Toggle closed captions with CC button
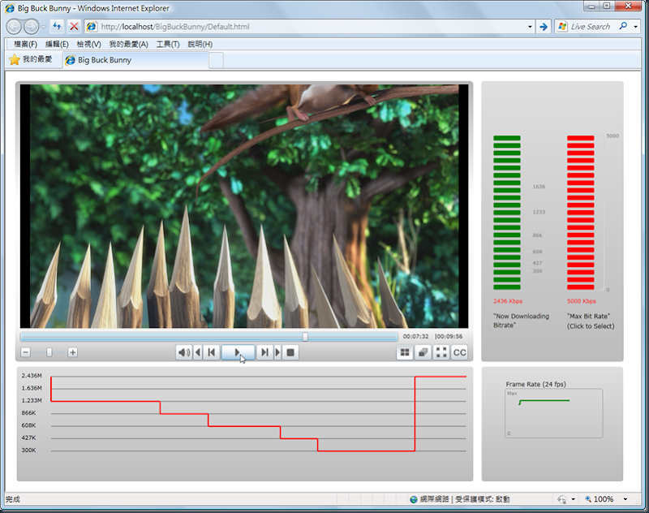The height and width of the screenshot is (513, 649). pyautogui.click(x=460, y=352)
